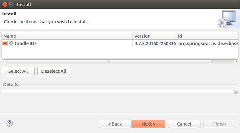The width and height of the screenshot is (240, 133).
Task: Uncheck the Gradle IDE checkbox
Action: (x=5, y=44)
